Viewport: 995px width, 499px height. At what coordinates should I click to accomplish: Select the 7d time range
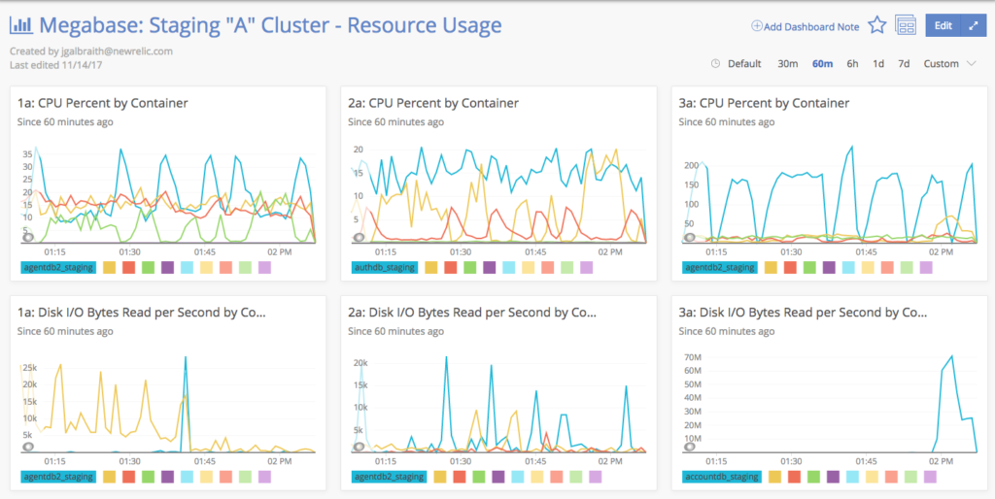pos(904,63)
